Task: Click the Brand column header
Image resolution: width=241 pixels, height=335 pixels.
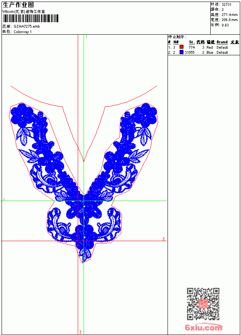Action: click(x=222, y=42)
